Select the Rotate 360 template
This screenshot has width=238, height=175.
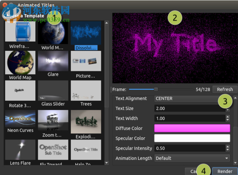click(x=20, y=91)
